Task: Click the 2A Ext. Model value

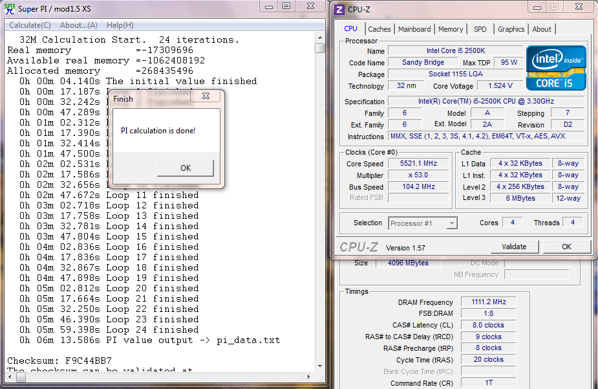Action: tap(487, 124)
